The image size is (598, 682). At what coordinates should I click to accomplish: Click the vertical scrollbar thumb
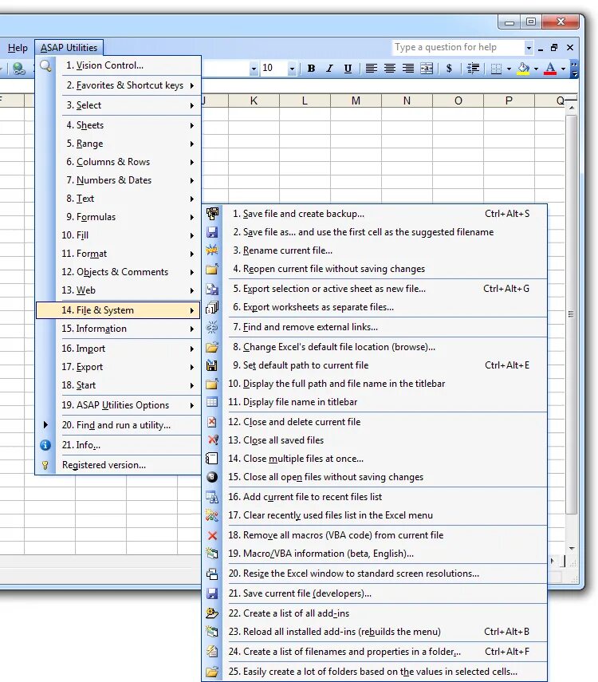click(572, 313)
